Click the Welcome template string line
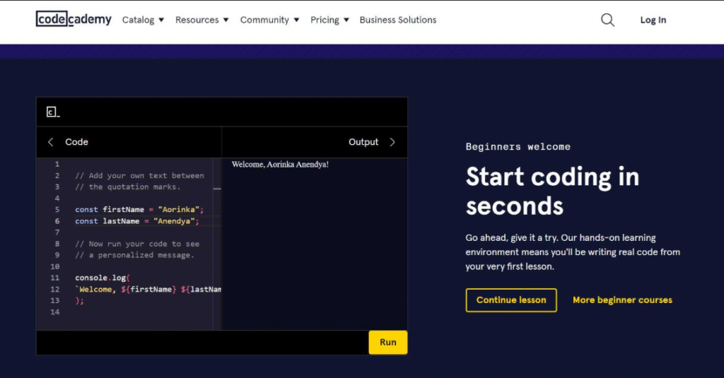Image resolution: width=724 pixels, height=378 pixels. tap(148, 290)
